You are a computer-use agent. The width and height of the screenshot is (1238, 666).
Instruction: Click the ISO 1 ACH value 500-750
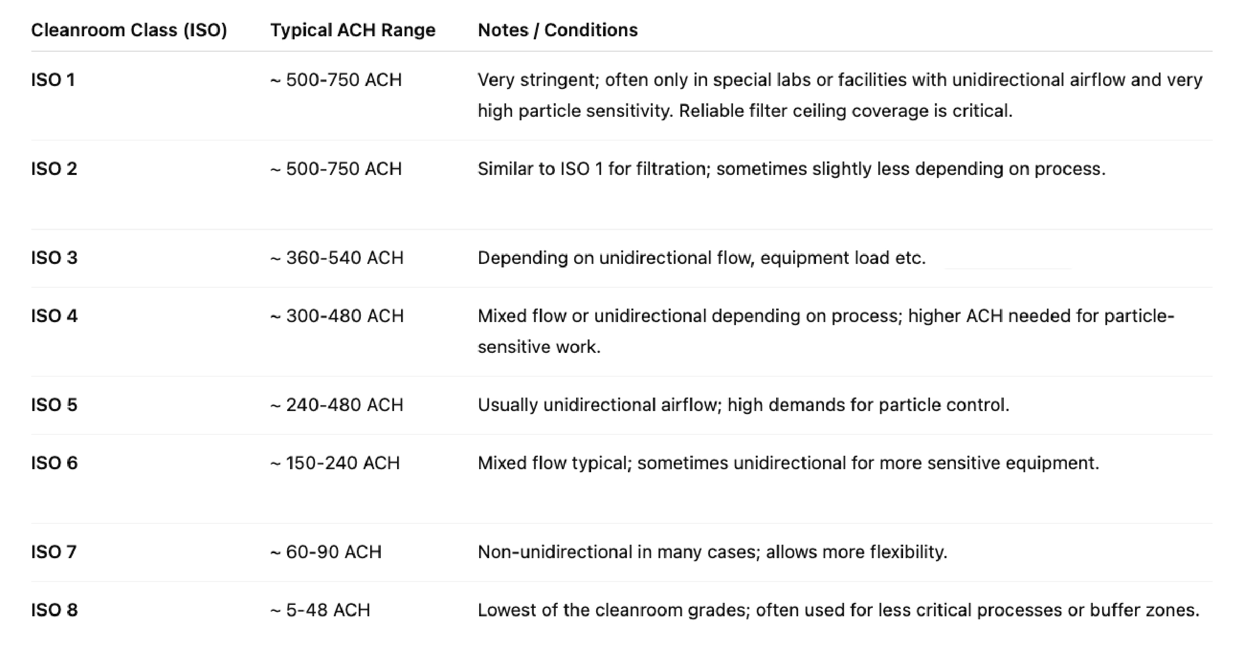pos(336,80)
